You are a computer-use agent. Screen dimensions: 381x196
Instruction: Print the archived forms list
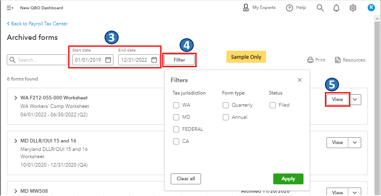coord(316,60)
